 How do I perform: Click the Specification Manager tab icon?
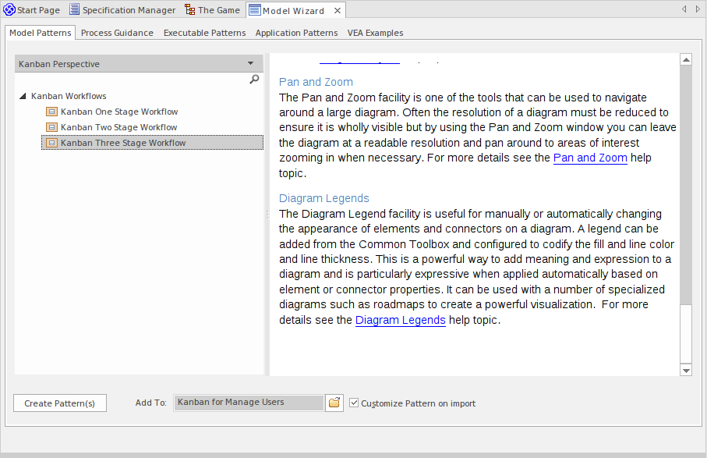[74, 10]
